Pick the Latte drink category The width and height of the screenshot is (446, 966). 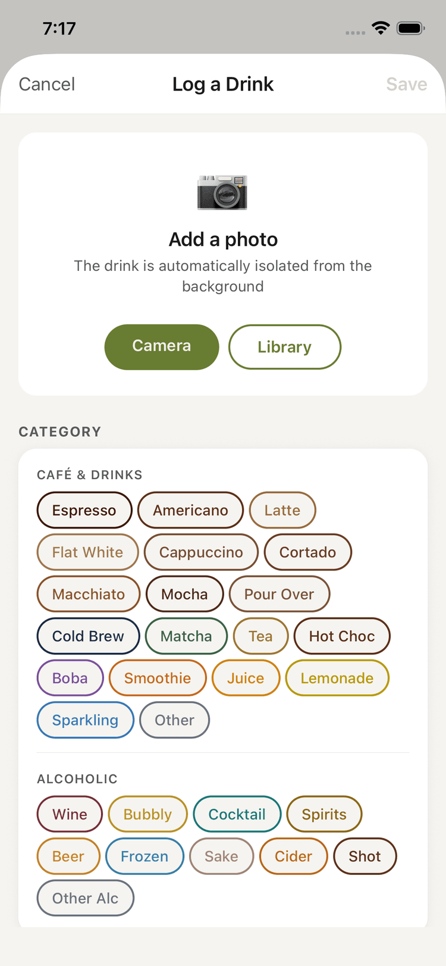(282, 510)
